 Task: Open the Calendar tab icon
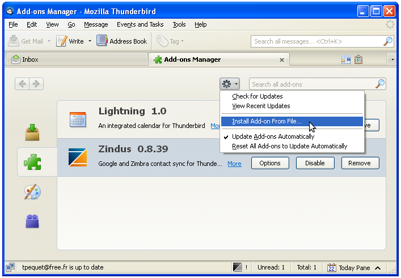(x=346, y=59)
